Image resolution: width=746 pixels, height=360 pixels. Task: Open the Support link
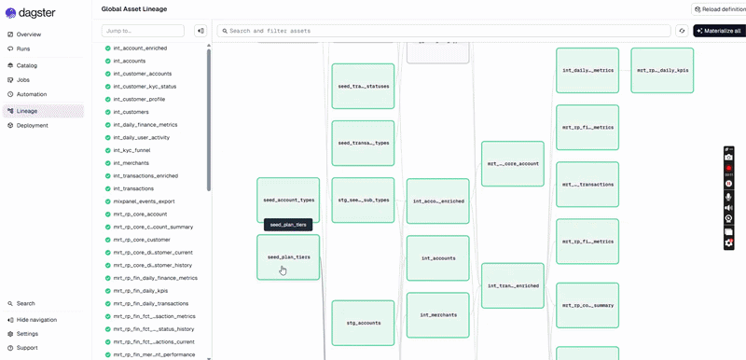pos(22,348)
